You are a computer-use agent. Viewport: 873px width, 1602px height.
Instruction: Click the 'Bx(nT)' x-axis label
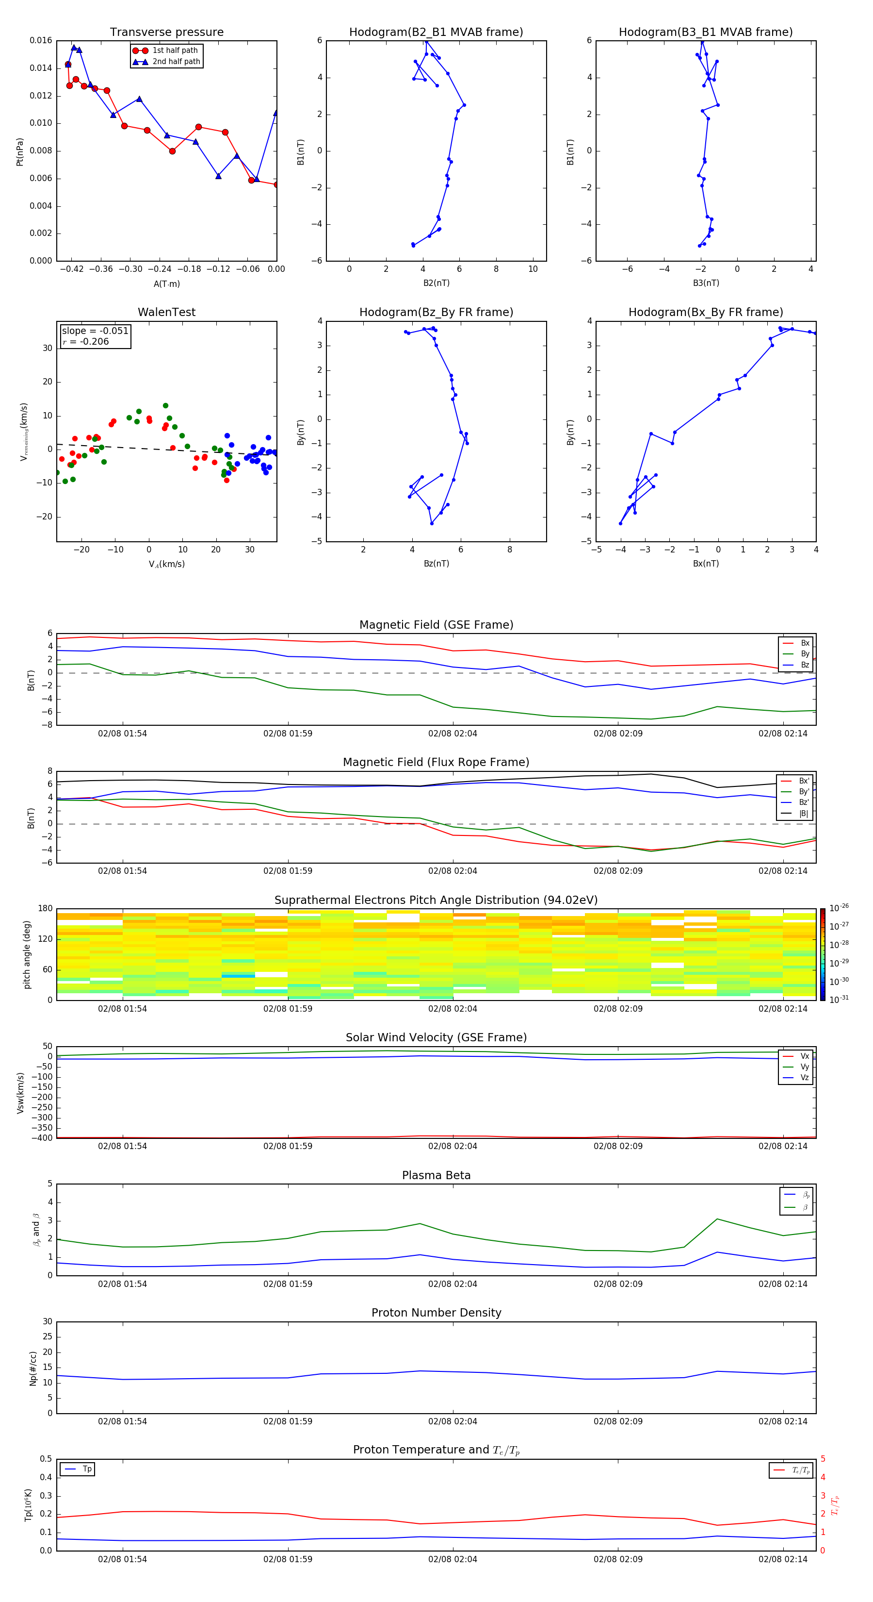(x=706, y=564)
